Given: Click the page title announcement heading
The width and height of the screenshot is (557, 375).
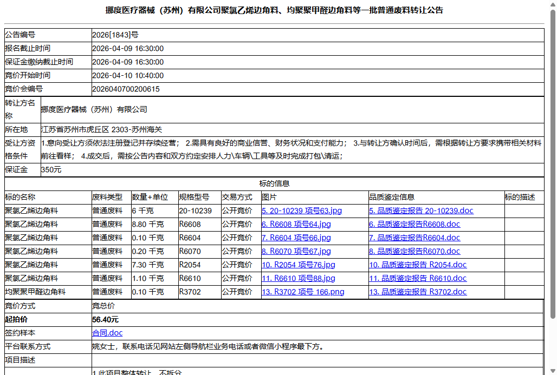Looking at the screenshot, I should tap(274, 10).
